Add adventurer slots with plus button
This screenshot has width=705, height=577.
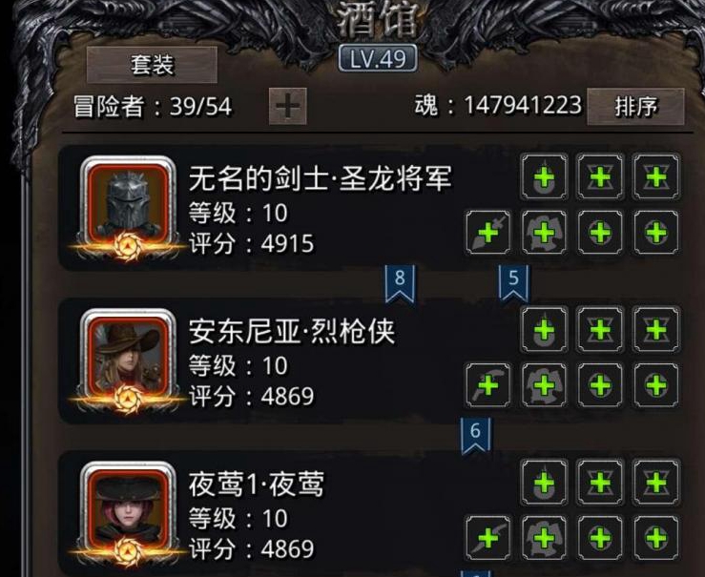[288, 106]
